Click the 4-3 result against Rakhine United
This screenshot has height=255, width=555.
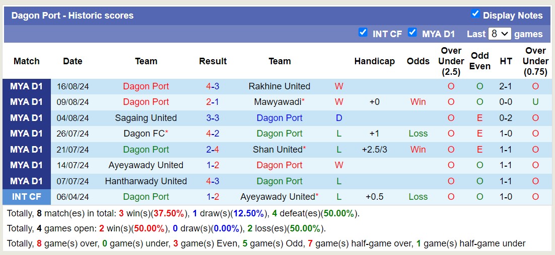(213, 86)
